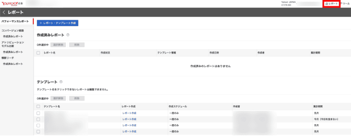Open help icon next to 作成済みレポート
The image size is (351, 140).
click(68, 35)
